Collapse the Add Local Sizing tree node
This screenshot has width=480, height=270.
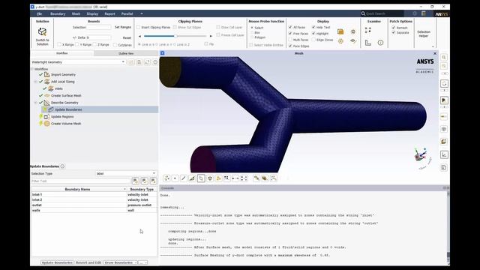point(35,82)
